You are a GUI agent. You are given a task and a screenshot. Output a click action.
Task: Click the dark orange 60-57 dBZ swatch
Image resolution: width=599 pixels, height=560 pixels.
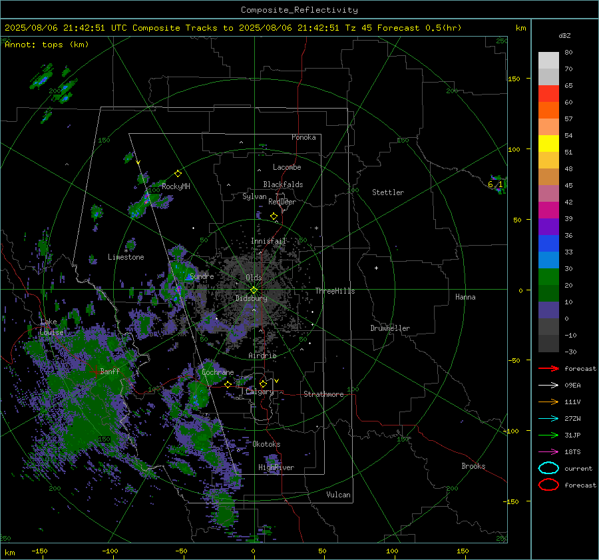548,111
